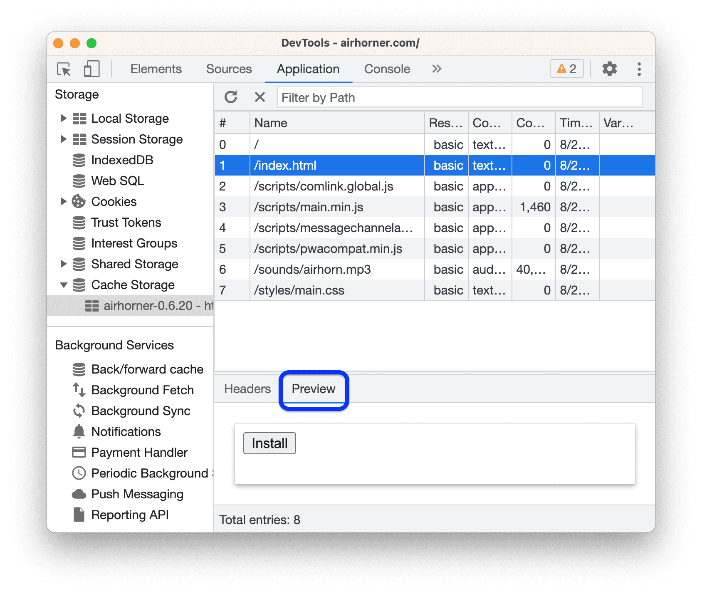Open the customize DevTools three-dot menu
Image resolution: width=702 pixels, height=594 pixels.
click(639, 69)
